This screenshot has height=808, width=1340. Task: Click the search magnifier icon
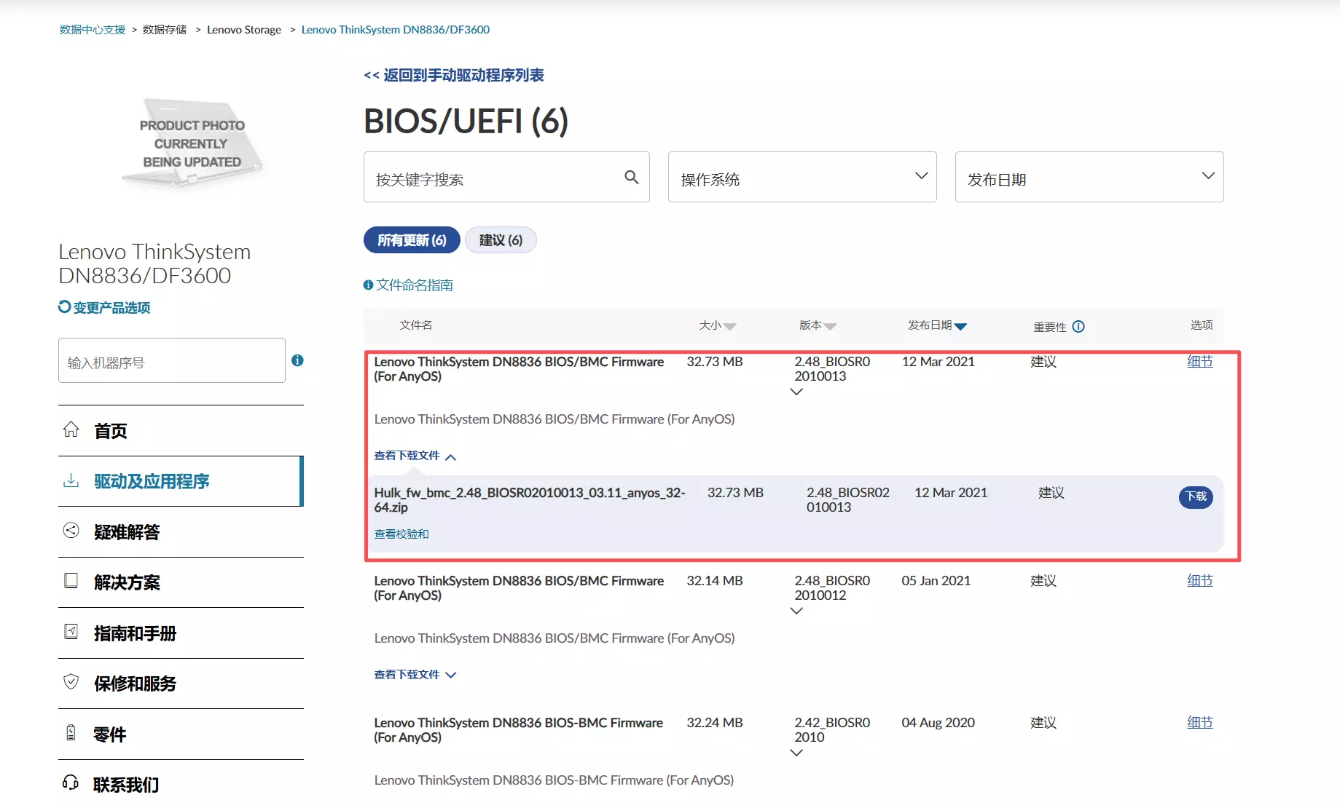631,177
